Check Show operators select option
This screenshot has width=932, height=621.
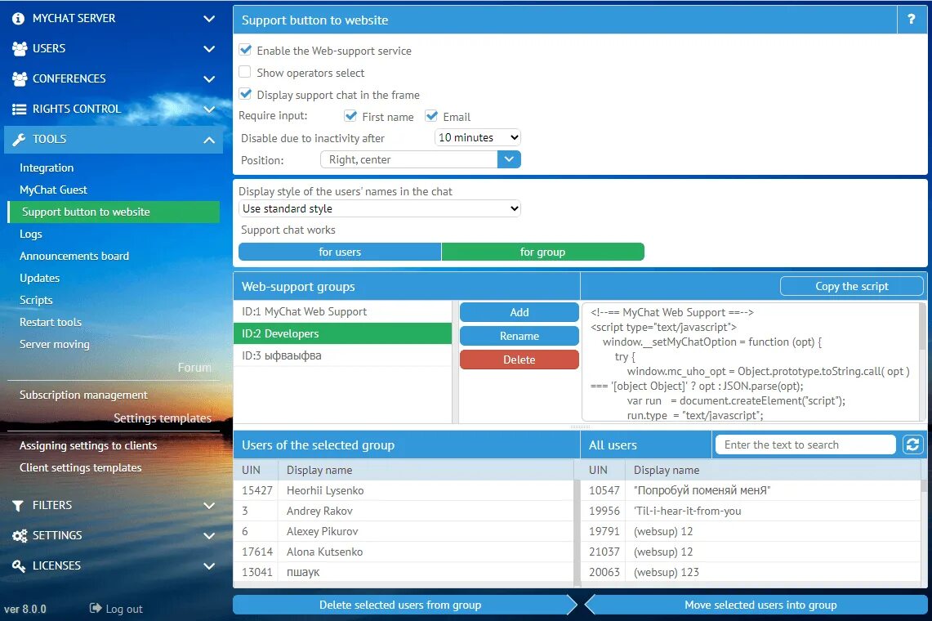pos(245,72)
